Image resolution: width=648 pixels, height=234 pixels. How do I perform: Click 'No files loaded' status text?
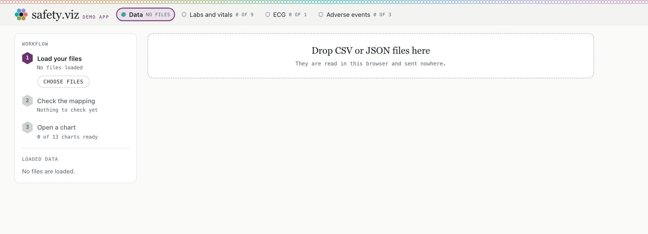[60, 67]
